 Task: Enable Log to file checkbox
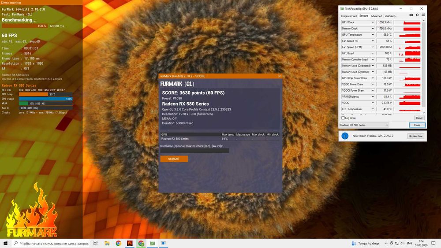coord(343,118)
